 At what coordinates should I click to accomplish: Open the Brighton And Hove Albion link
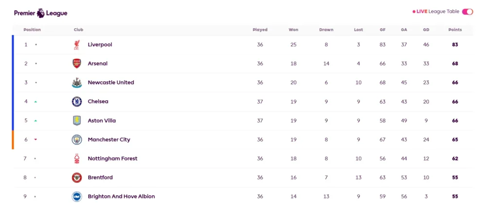121,197
